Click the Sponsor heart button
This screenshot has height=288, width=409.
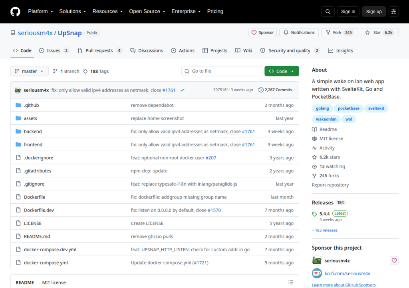coord(262,33)
